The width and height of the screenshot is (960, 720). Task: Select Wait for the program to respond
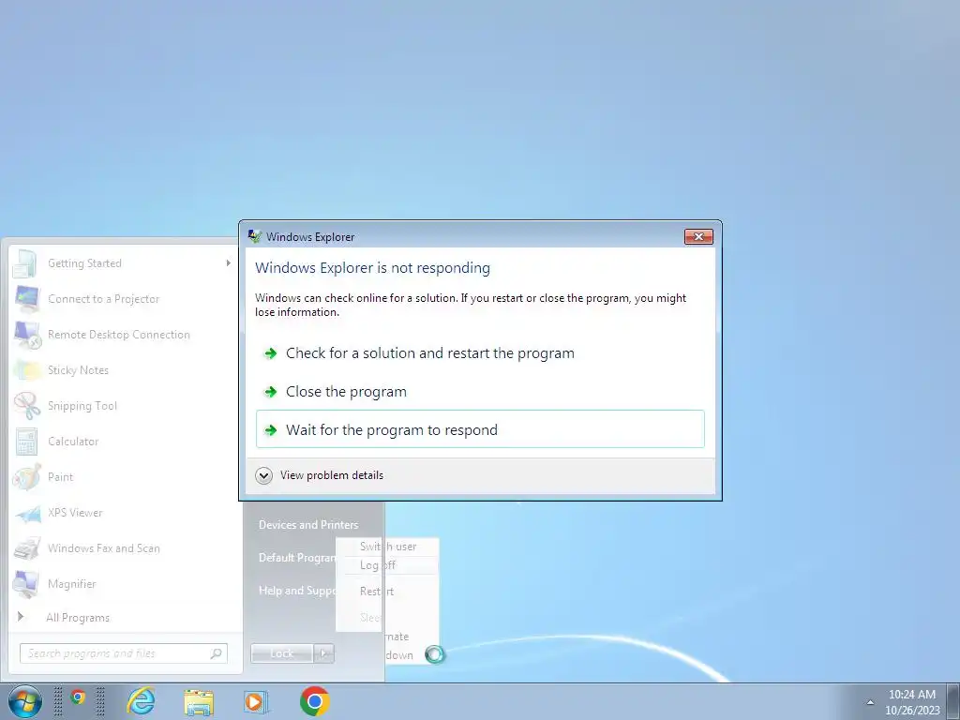coord(480,429)
